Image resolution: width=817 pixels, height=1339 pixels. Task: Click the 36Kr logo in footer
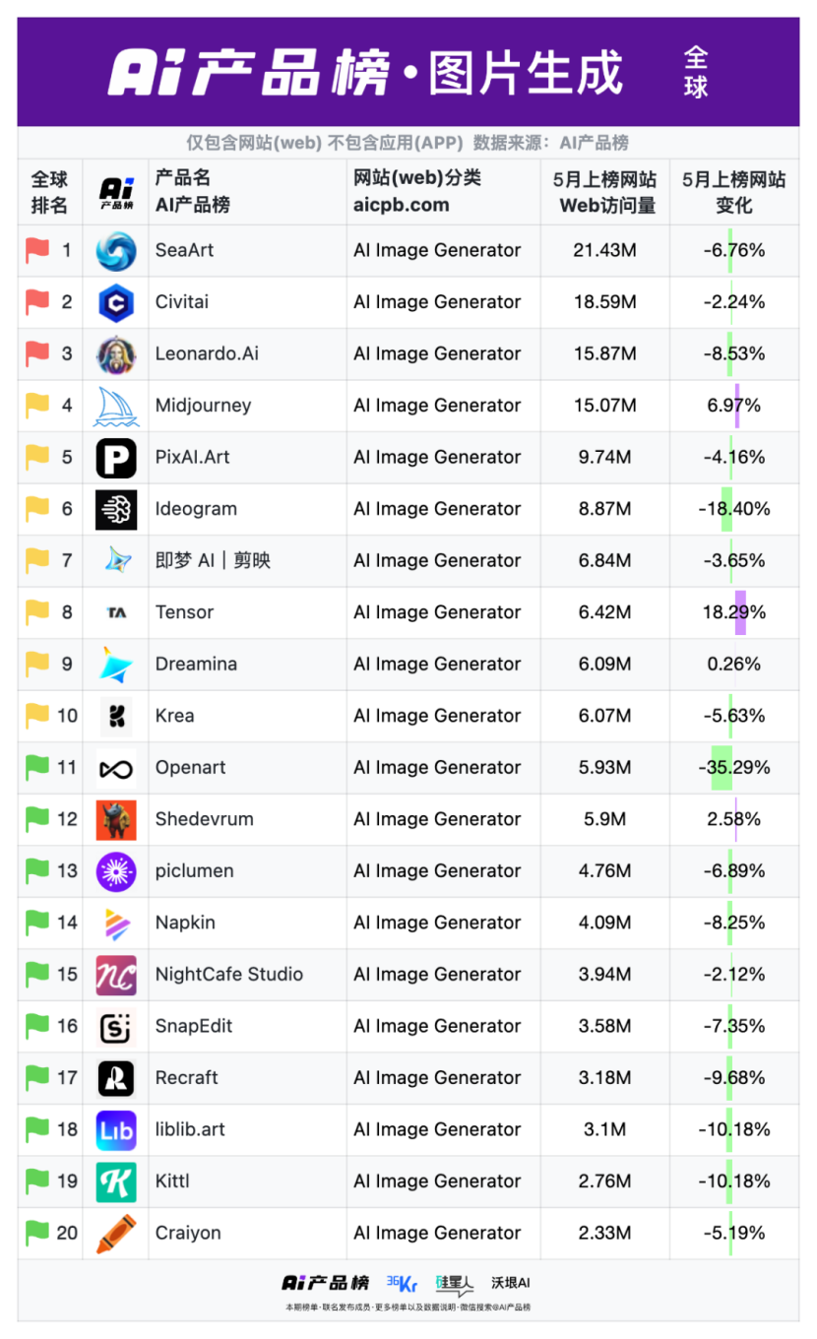click(x=402, y=1283)
